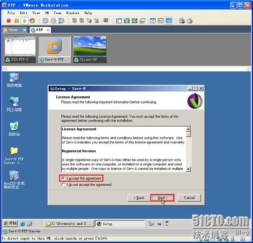The image size is (253, 243).
Task: Open the Team menu
Action: 58,13
